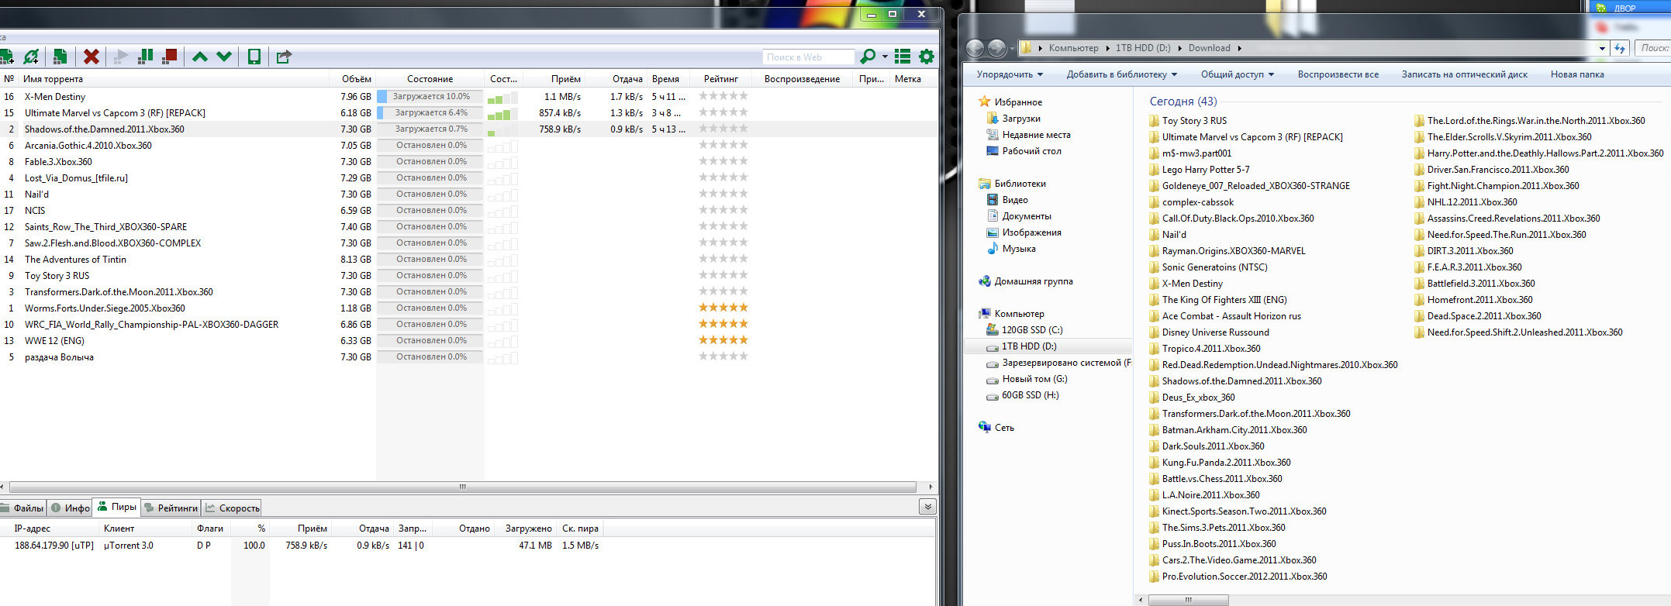Image resolution: width=1671 pixels, height=606 pixels.
Task: Select the раздача Волыча torrent row
Action: [468, 357]
